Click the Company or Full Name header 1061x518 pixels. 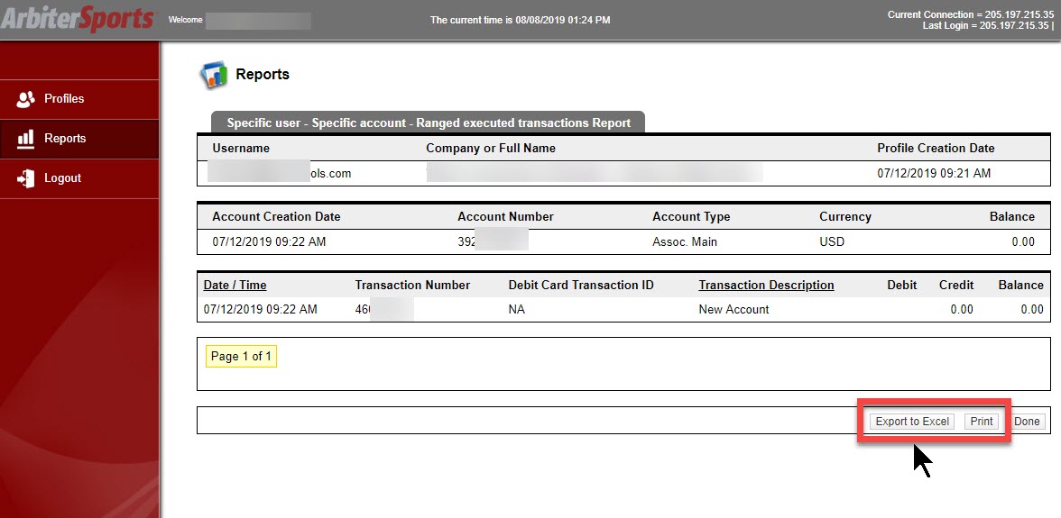(x=491, y=148)
